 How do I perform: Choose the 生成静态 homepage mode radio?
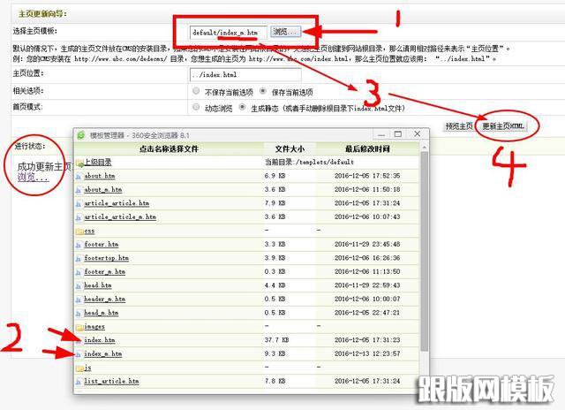(244, 108)
